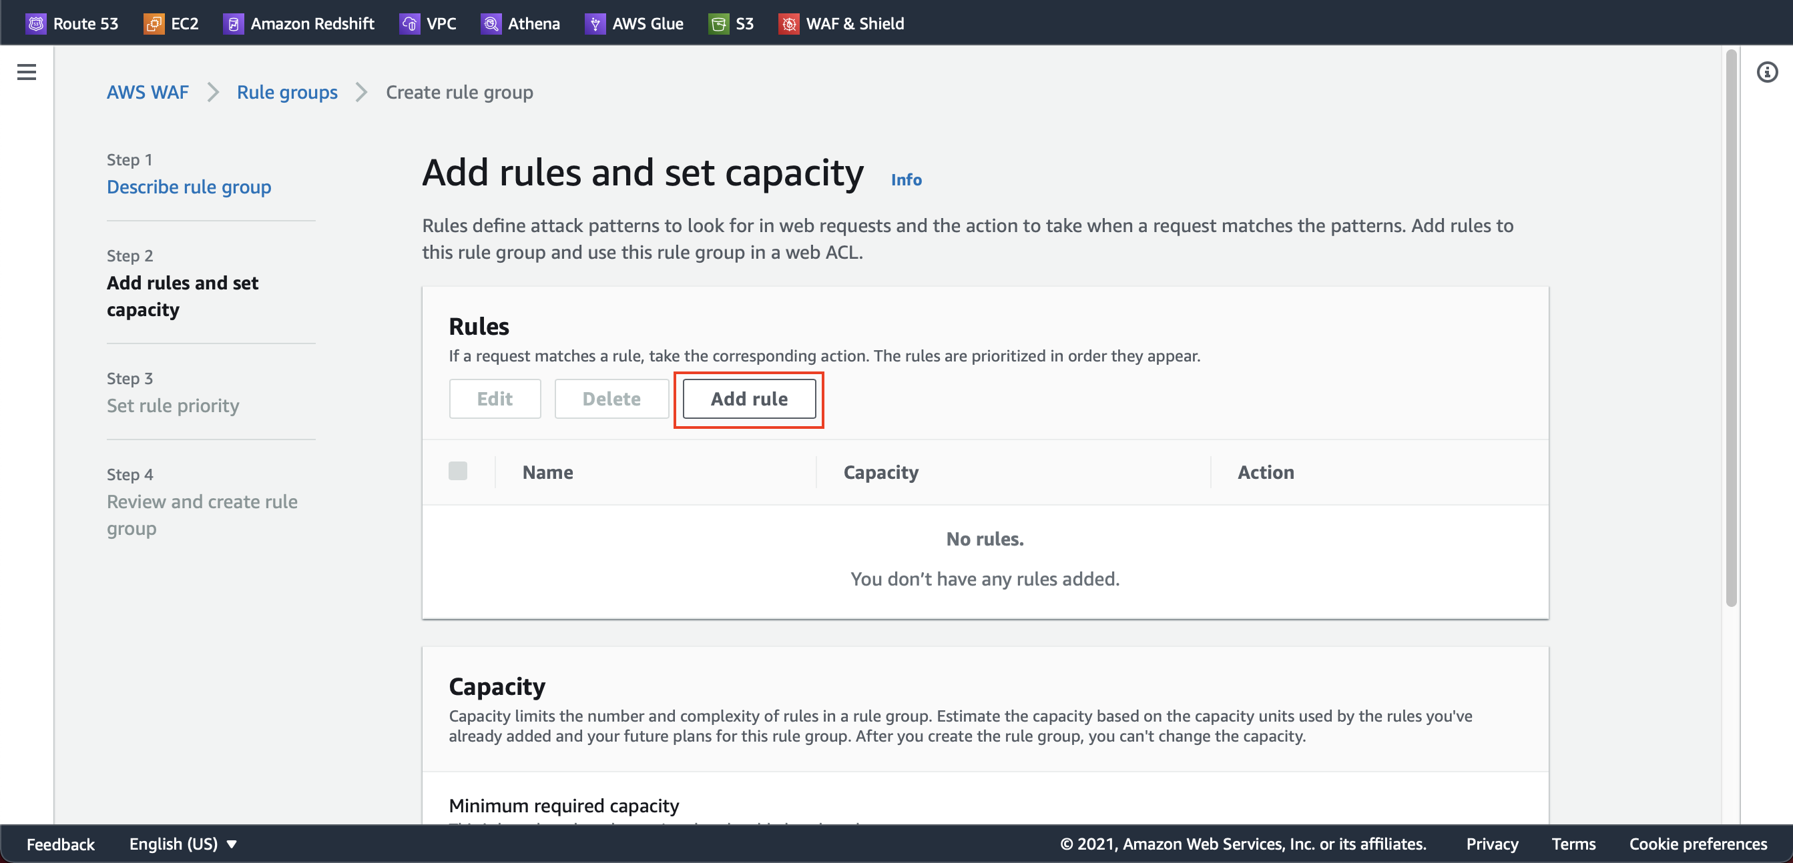This screenshot has width=1793, height=863.
Task: Open Cookie preferences in footer
Action: click(1698, 844)
